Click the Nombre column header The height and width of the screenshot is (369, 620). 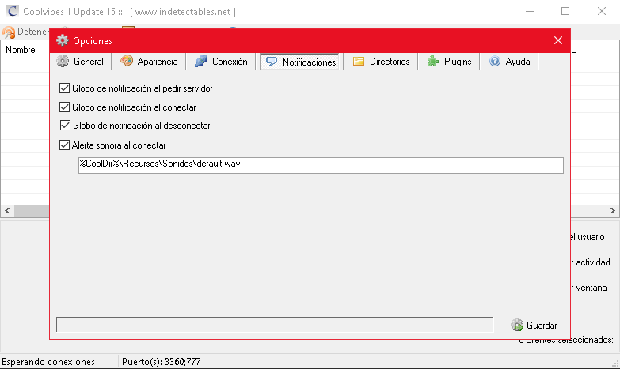point(21,50)
